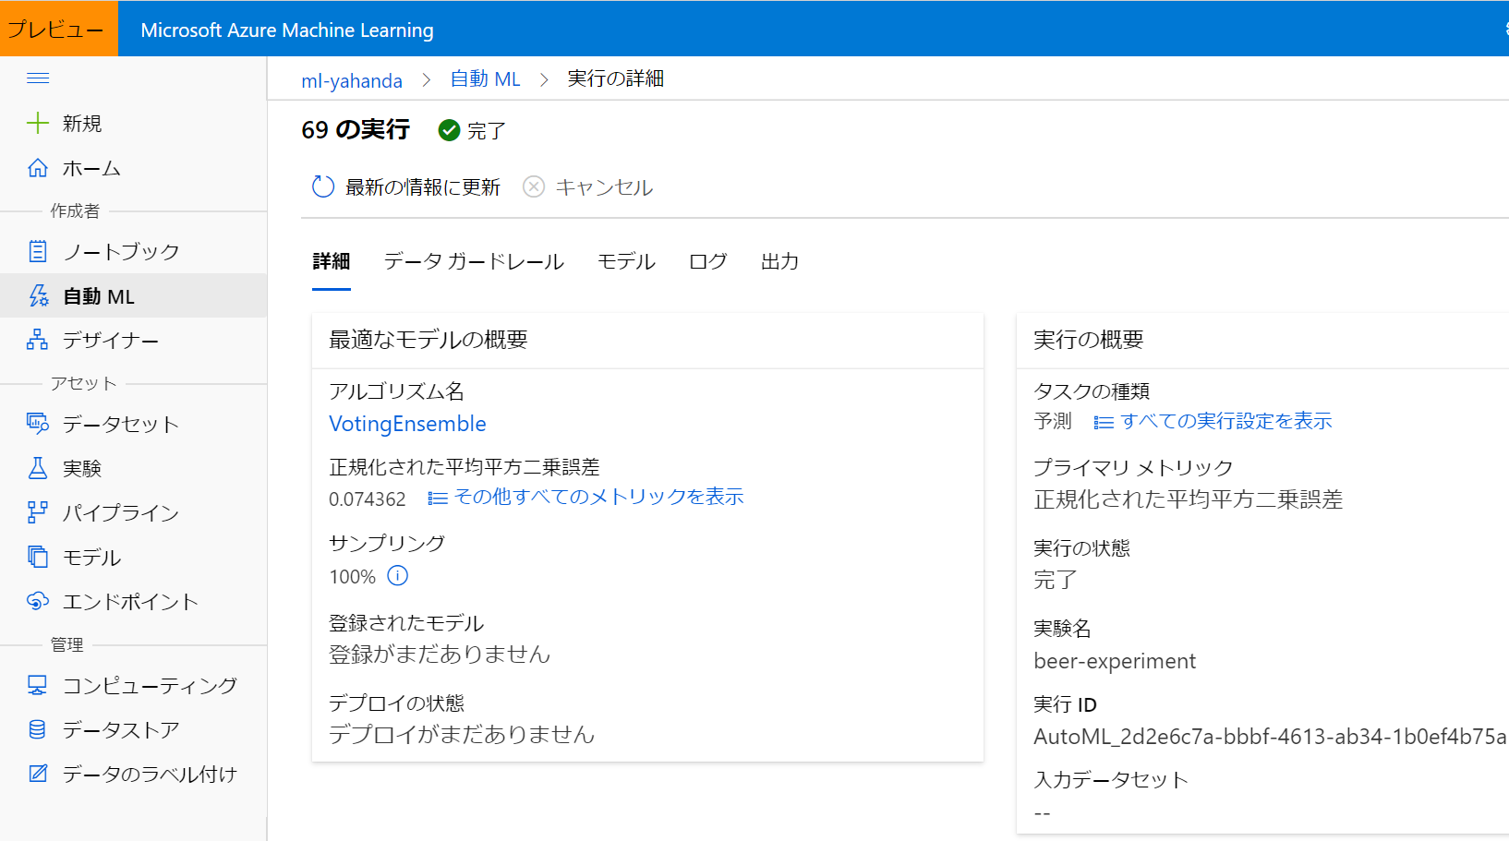Click the task type value 予測
Viewport: 1509px width, 841px height.
[1053, 421]
